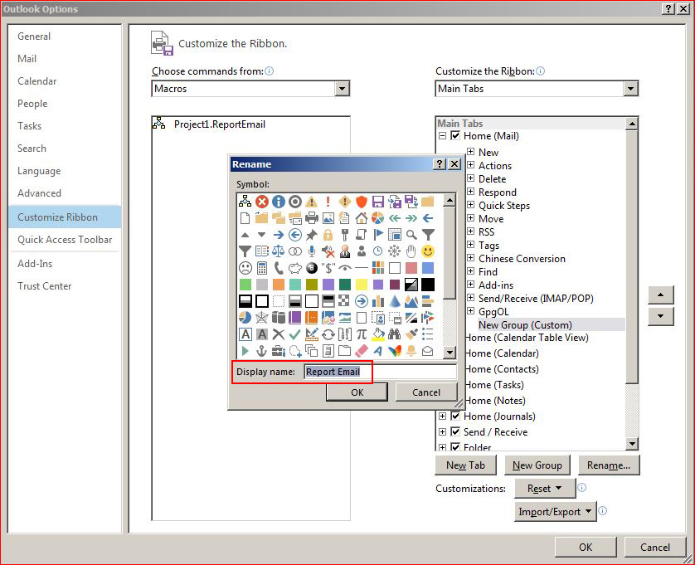Open the Add-Ins options page
Screen dimensions: 695x565
click(35, 264)
